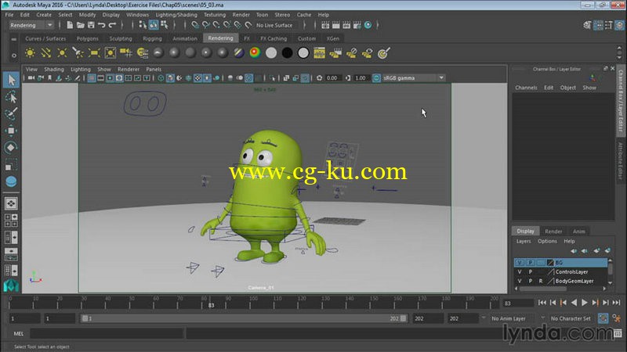Create a spot light from shelf
This screenshot has width=627, height=352.
pos(78,52)
